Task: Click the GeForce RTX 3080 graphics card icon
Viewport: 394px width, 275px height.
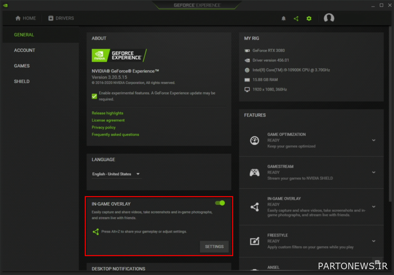Action: coord(247,50)
